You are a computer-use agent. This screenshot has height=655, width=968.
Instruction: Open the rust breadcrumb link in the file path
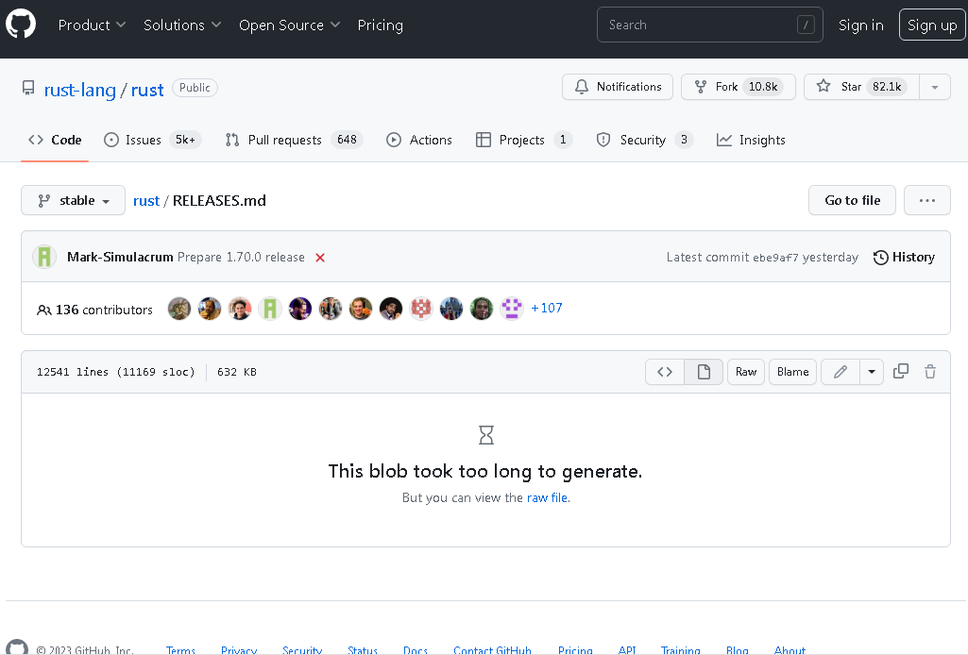pyautogui.click(x=146, y=201)
